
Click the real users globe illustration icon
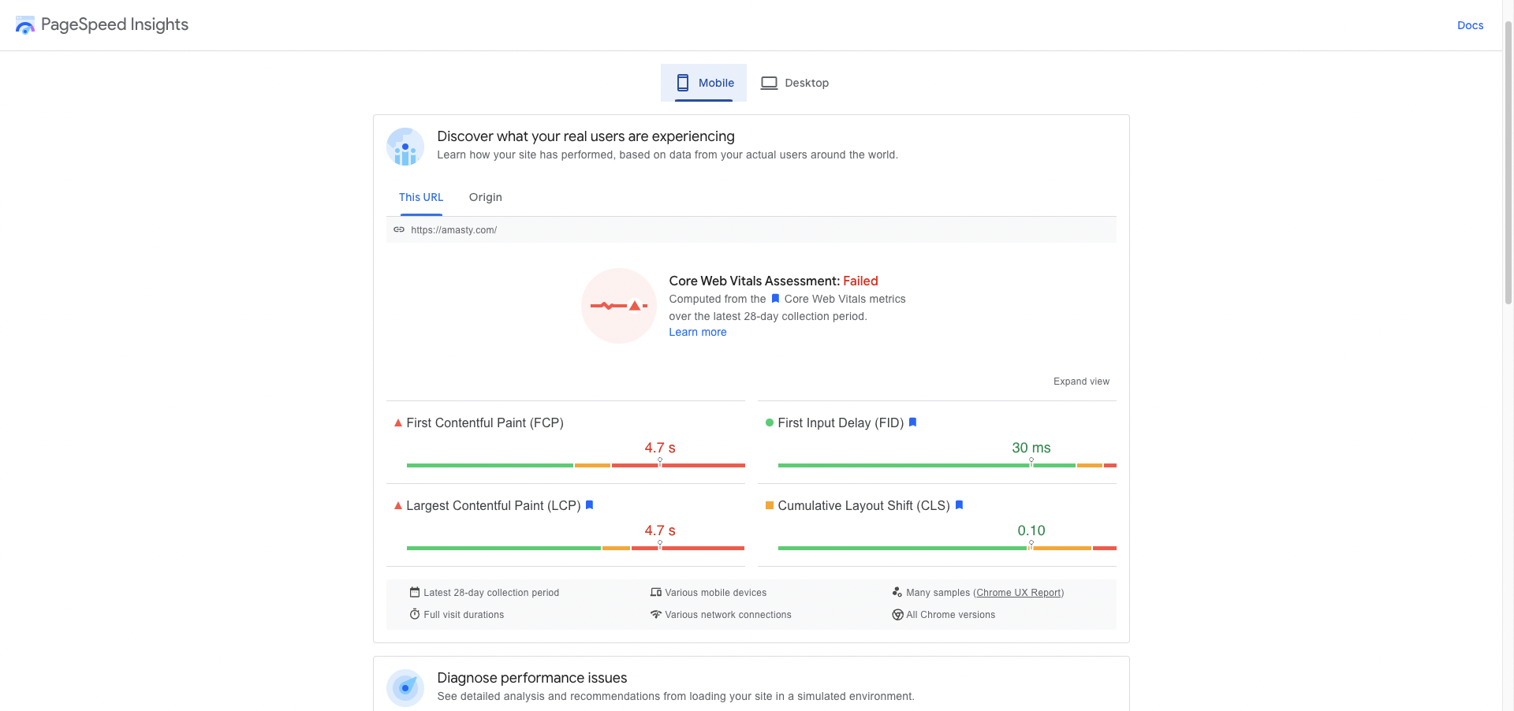(x=405, y=147)
